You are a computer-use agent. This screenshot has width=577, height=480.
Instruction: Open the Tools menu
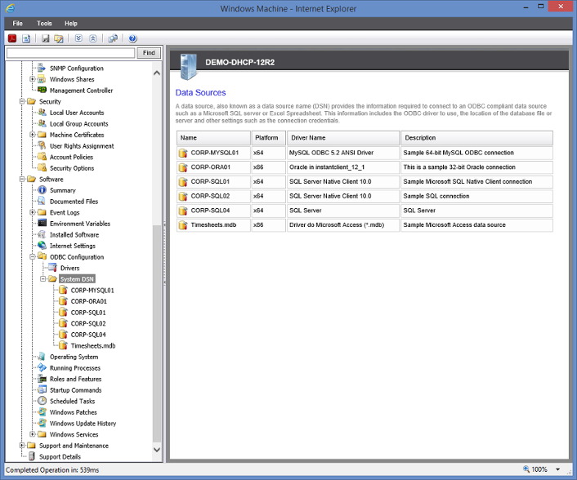[x=44, y=23]
